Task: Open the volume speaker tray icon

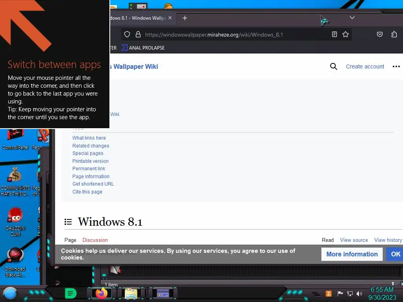Action: click(x=359, y=293)
